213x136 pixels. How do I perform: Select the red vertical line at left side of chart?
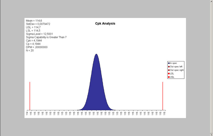tap(30, 95)
